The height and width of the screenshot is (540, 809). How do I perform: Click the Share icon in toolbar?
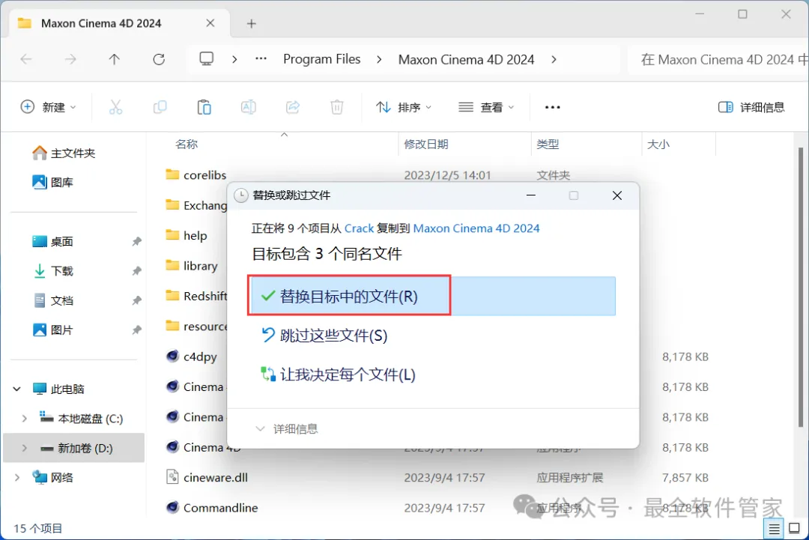(x=293, y=107)
